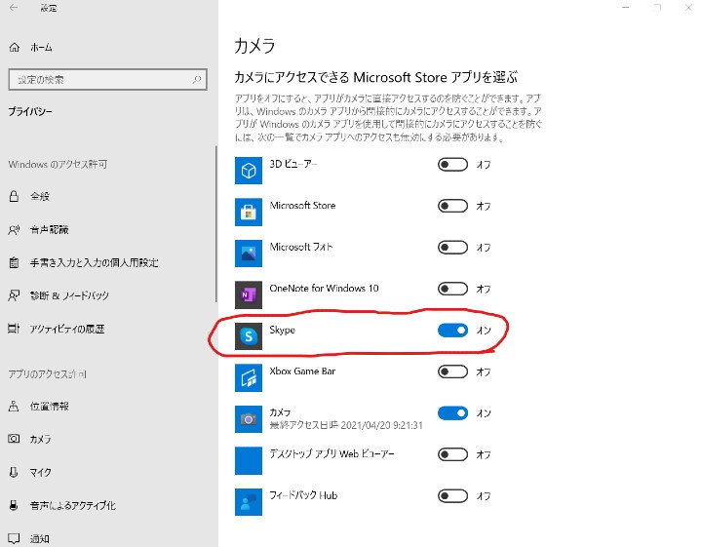Turn on the Microsoft Store camera toggle

tap(452, 206)
